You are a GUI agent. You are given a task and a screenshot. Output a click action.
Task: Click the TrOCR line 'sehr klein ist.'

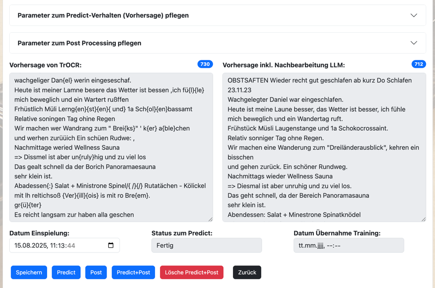33,176
